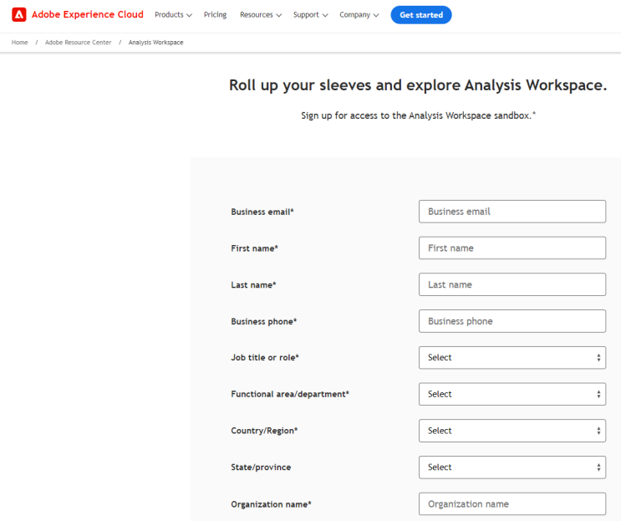Click Analysis Workspace breadcrumb
The height and width of the screenshot is (521, 621).
tap(155, 43)
